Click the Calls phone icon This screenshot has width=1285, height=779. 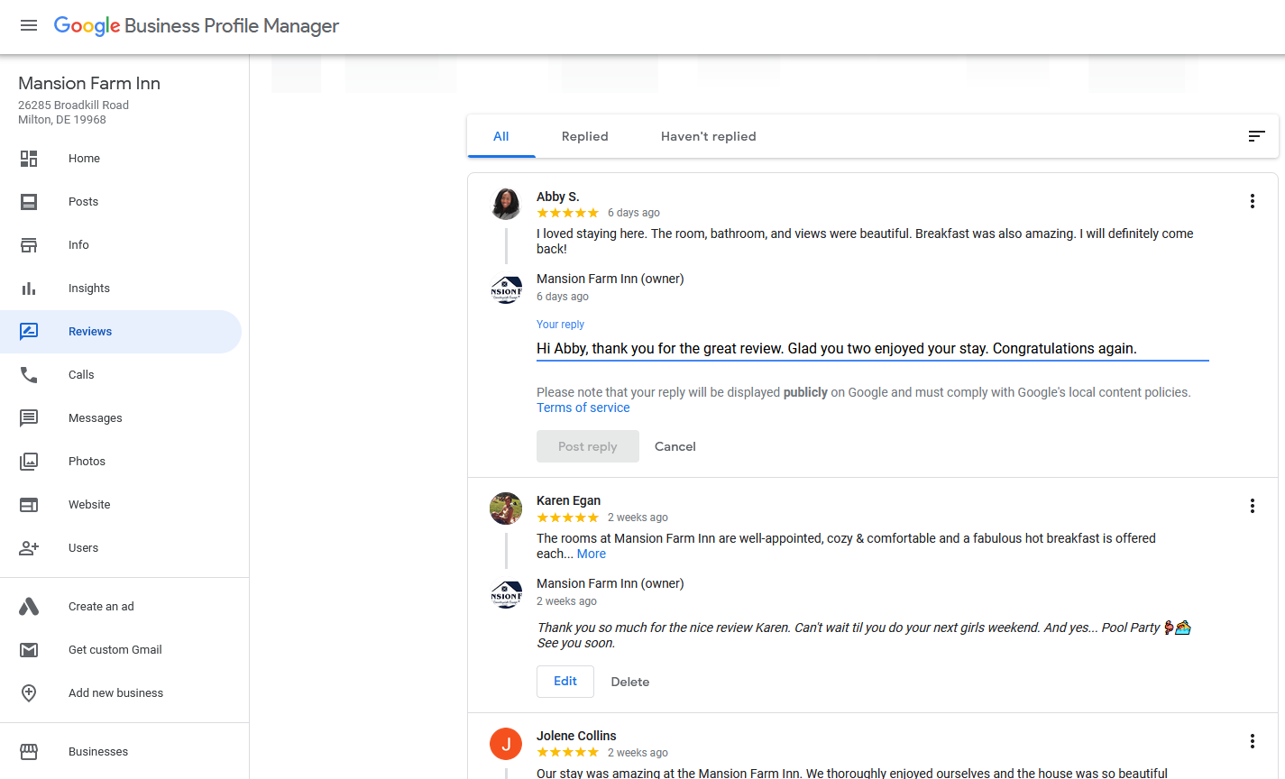point(29,375)
